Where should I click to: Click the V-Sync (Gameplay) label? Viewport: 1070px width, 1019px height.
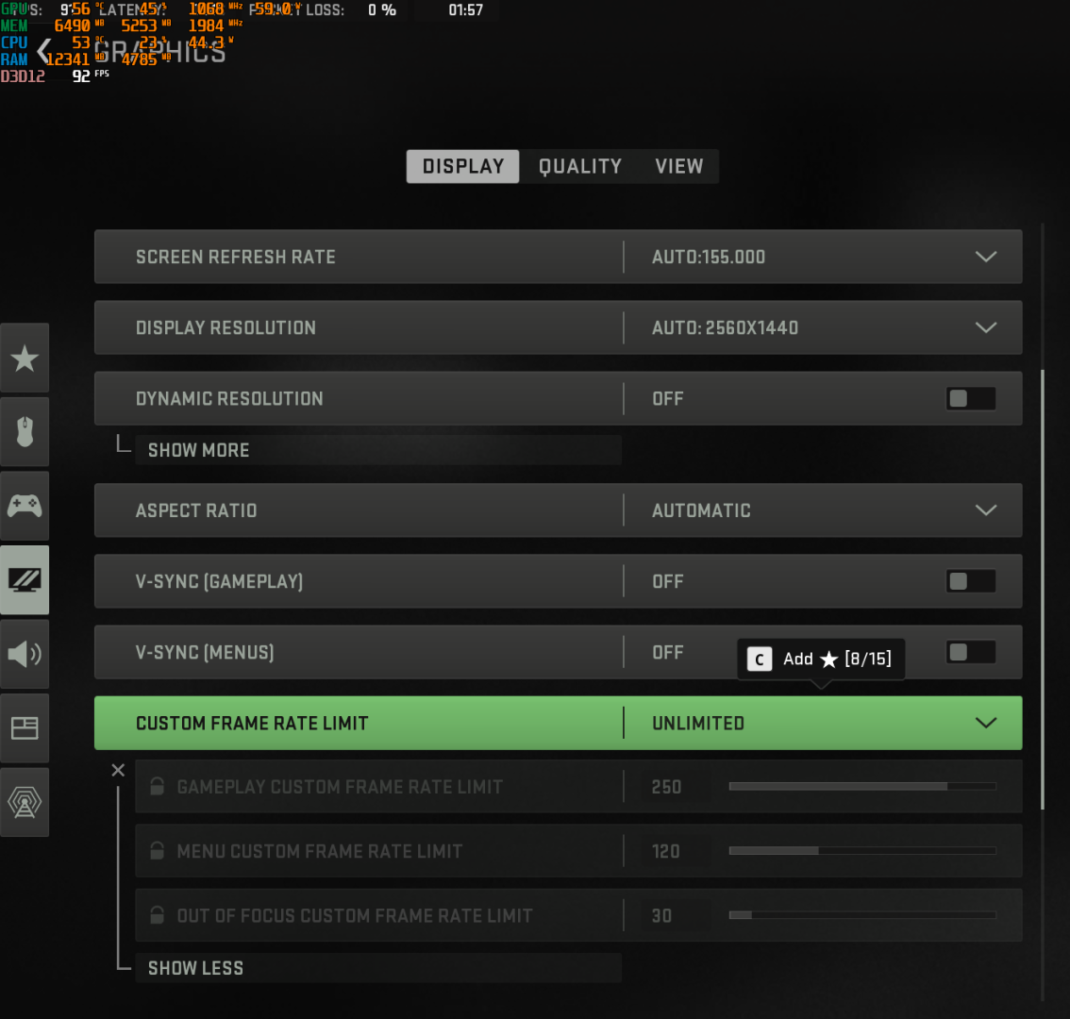tap(219, 581)
